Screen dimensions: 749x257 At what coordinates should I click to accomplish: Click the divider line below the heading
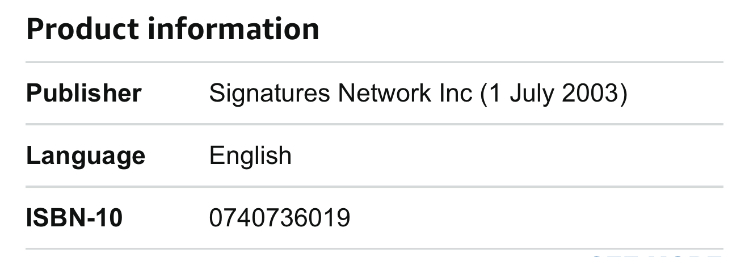click(x=374, y=62)
